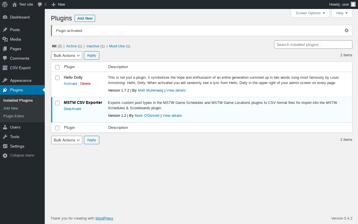Click the Settings sliders icon

(x=5, y=146)
